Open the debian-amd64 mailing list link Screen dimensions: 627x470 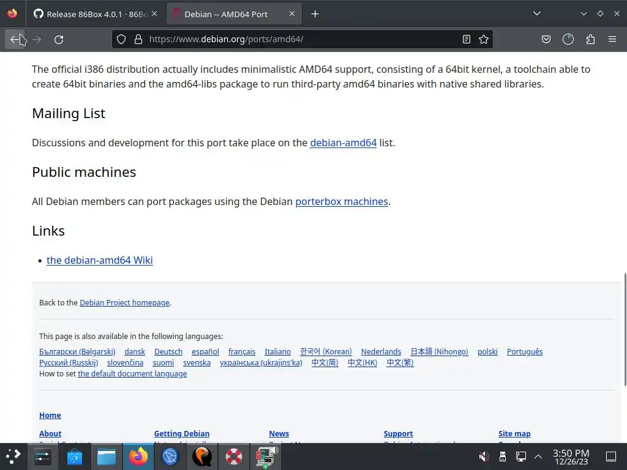(343, 143)
